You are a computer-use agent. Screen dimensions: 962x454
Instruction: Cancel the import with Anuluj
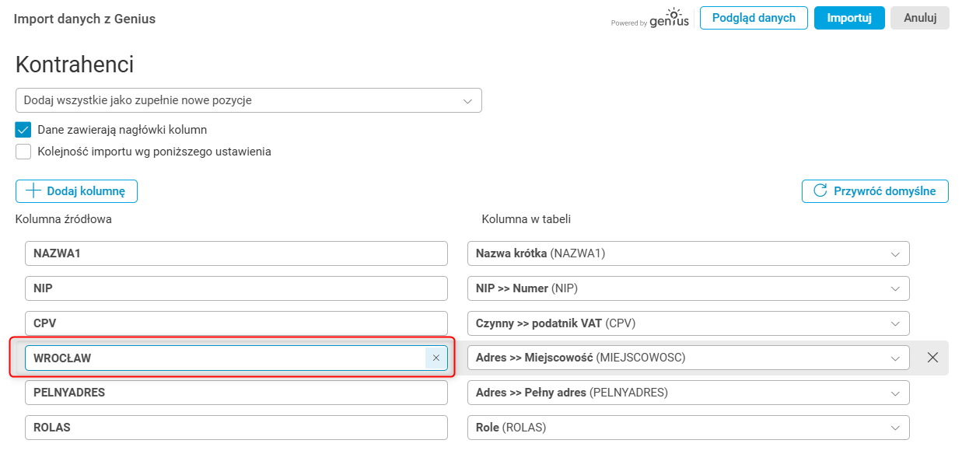tap(919, 18)
